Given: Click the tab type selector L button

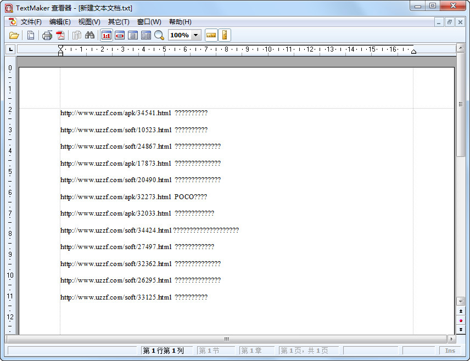Looking at the screenshot, I should 10,49.
